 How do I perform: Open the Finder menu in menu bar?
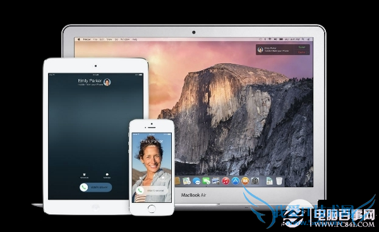pyautogui.click(x=87, y=39)
